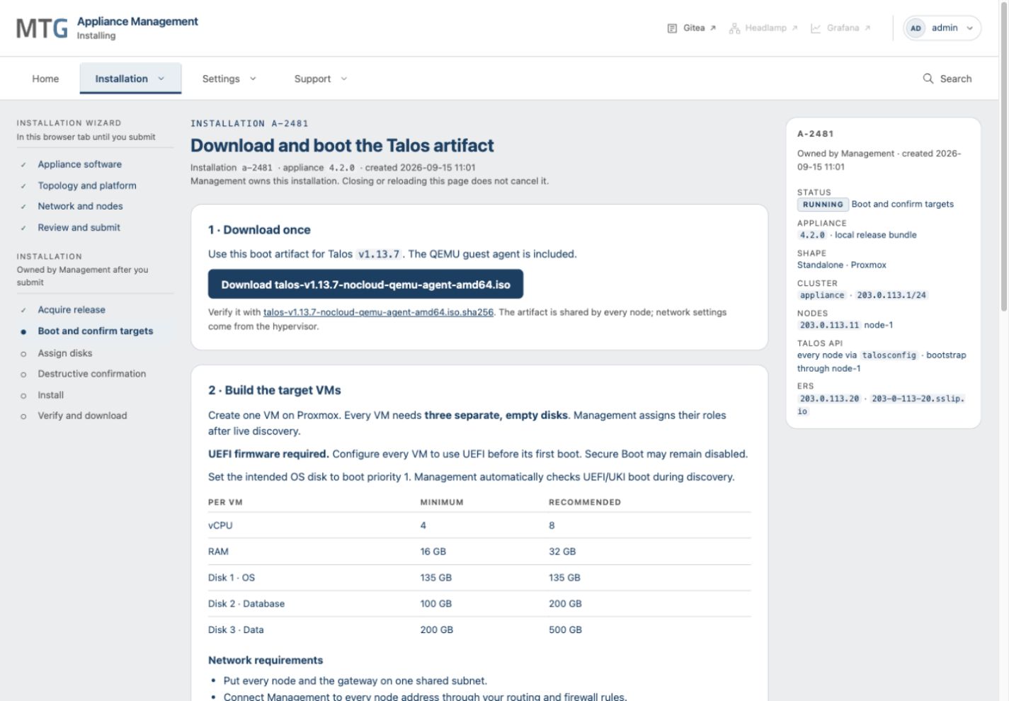This screenshot has width=1009, height=701.
Task: Click empty circle beside Destructive confirmation
Action: point(23,375)
